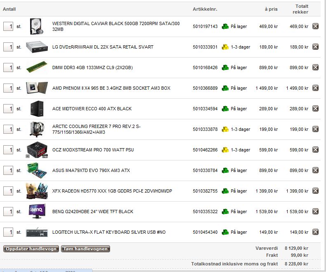Remove LG DVD±R/RW/RAM drive from cart
Viewport: 326px width, 272px height.
tap(315, 47)
